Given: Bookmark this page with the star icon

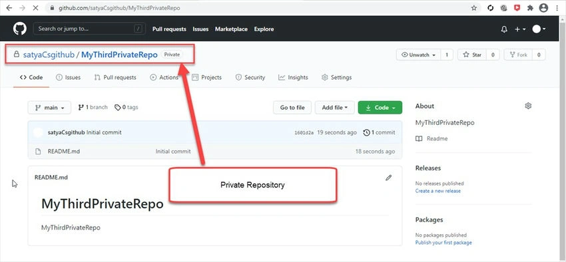Looking at the screenshot, I should point(474,8).
